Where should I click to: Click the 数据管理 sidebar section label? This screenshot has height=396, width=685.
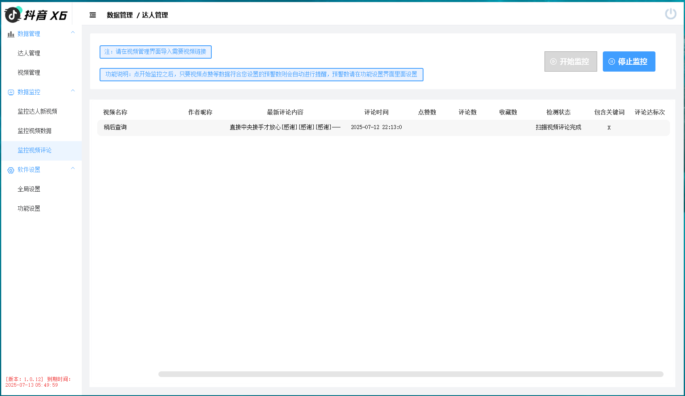point(29,34)
